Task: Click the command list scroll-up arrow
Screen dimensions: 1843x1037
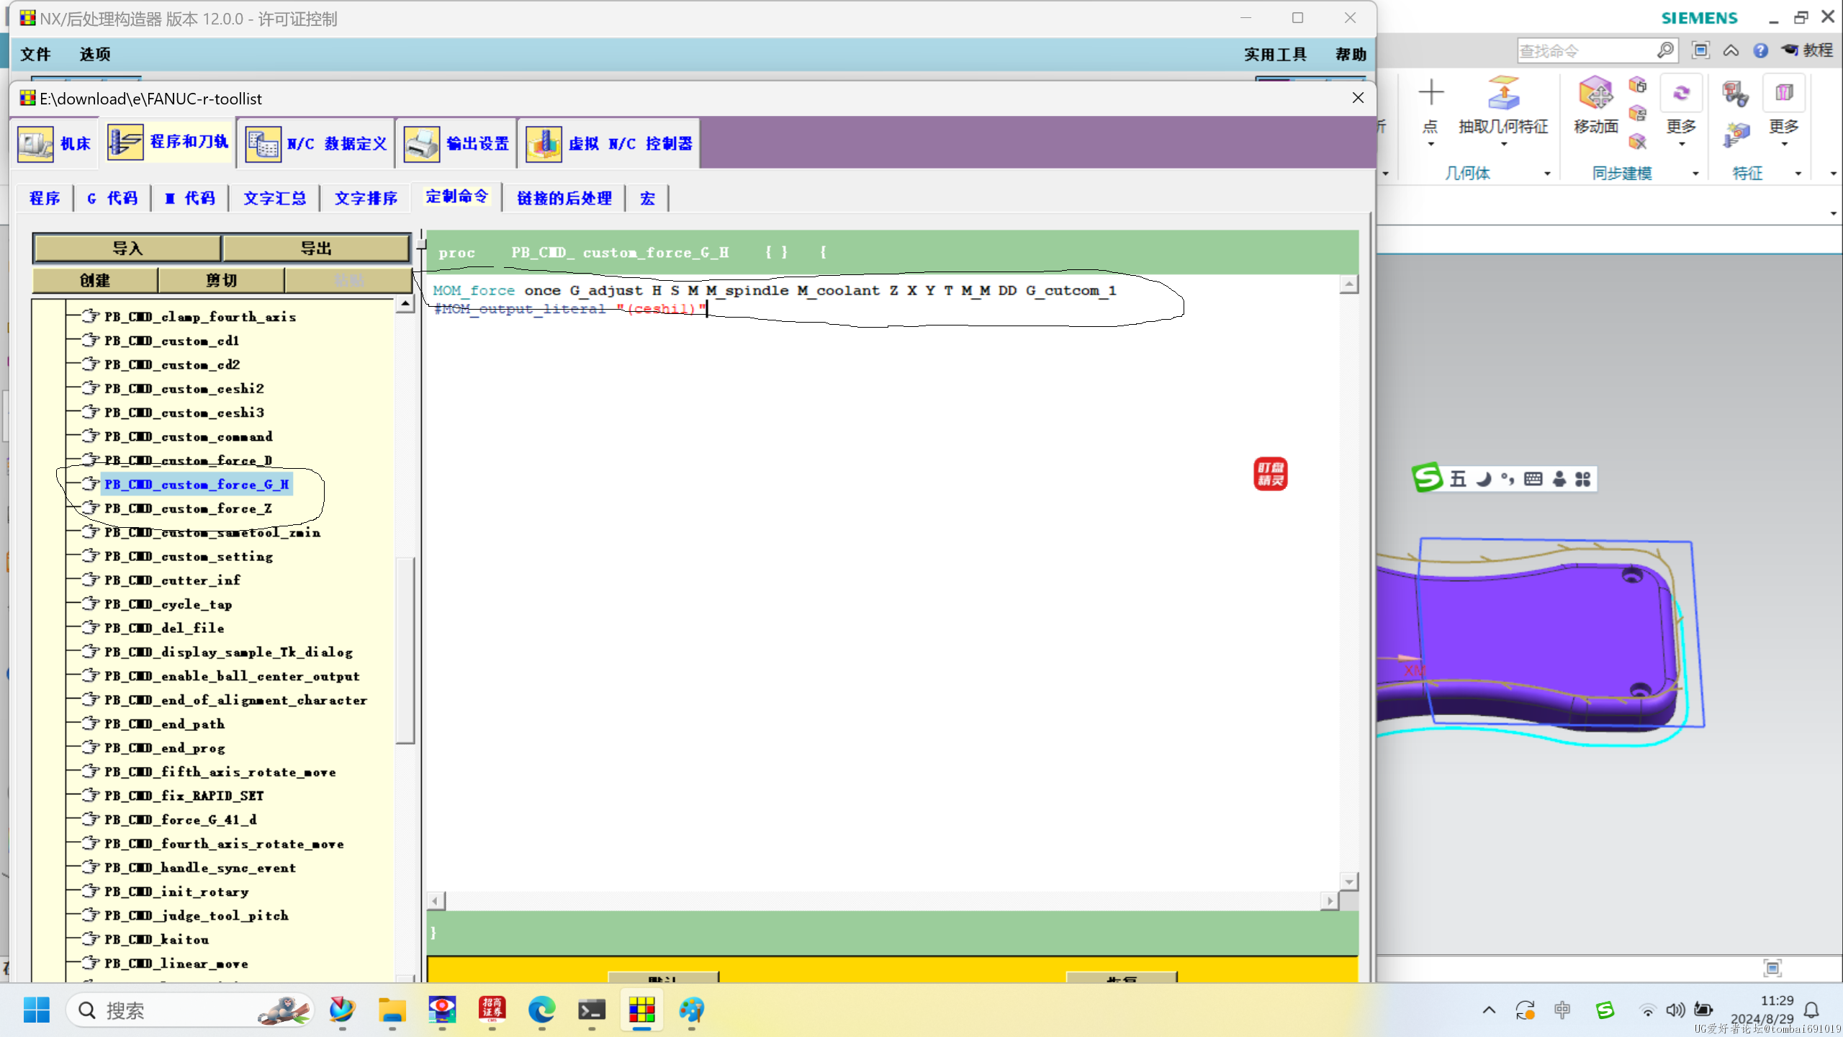Action: coord(405,305)
